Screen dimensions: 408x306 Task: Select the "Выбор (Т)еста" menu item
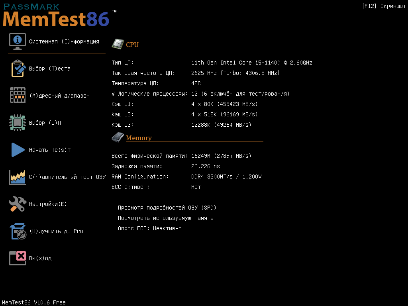coord(50,69)
